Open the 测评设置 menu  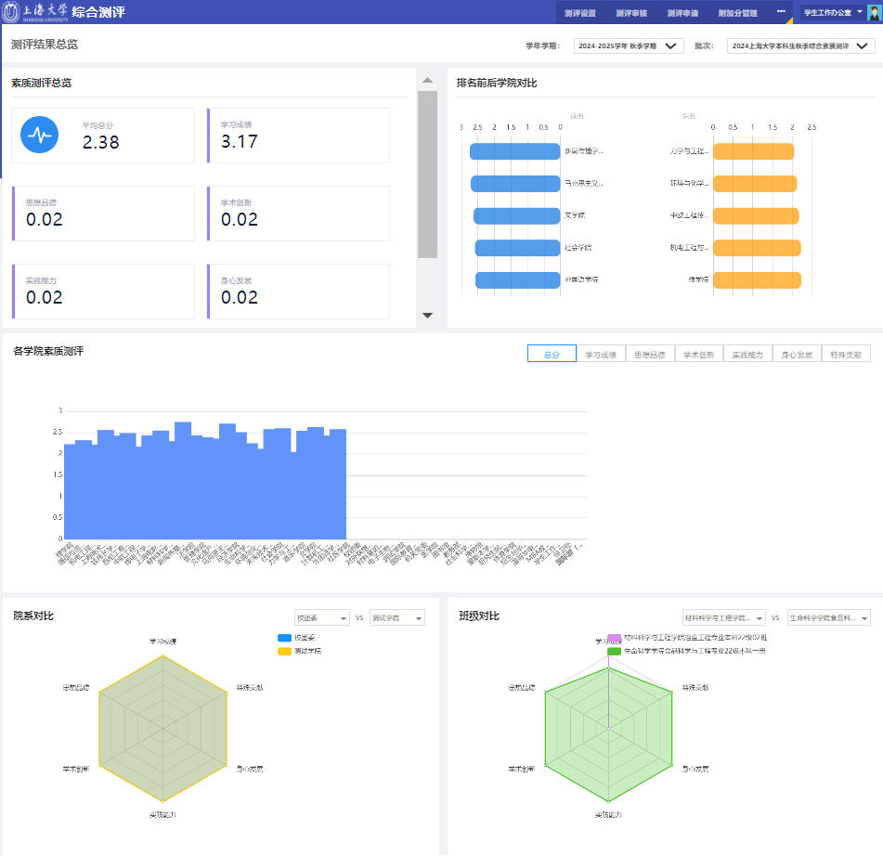pos(579,13)
